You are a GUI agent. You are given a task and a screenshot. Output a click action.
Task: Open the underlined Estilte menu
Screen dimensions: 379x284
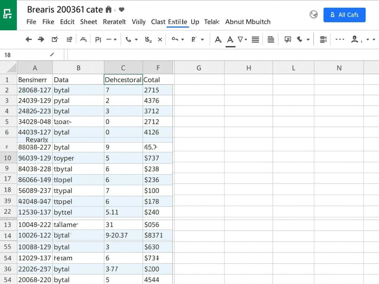178,22
